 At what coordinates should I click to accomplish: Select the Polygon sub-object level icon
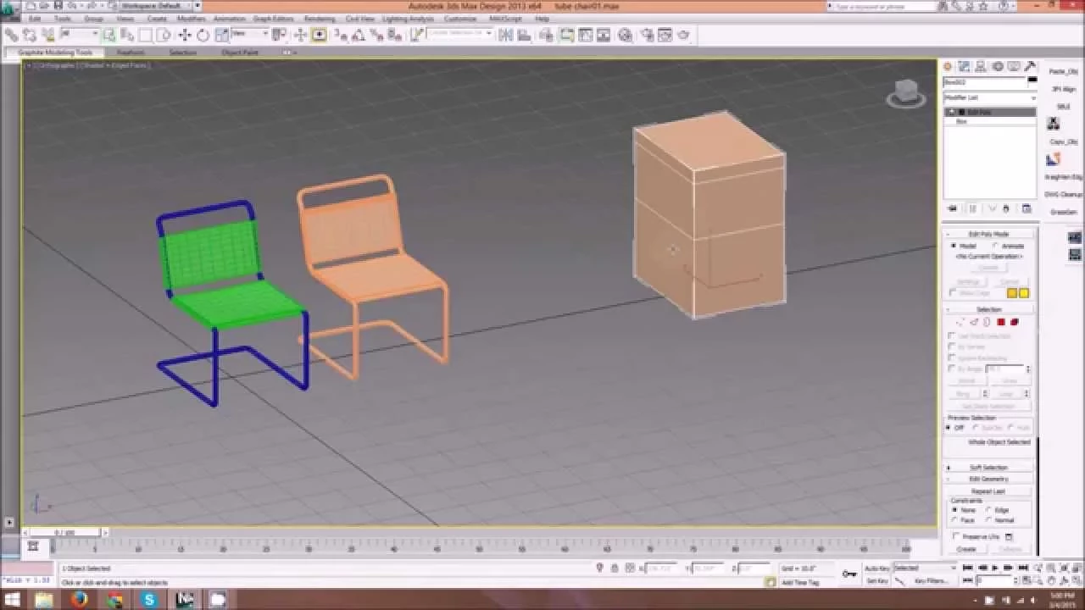[x=1001, y=322]
